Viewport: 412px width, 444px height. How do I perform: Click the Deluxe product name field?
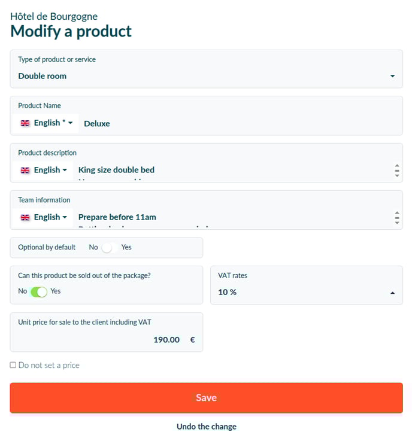tap(240, 123)
